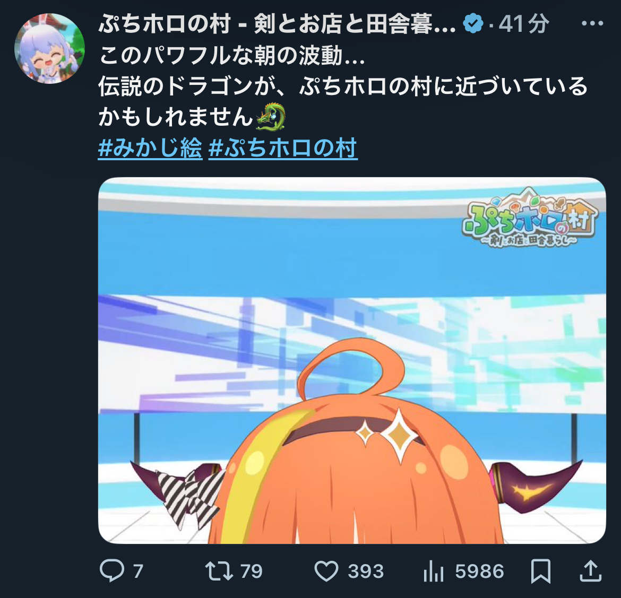Bookmark this post

pyautogui.click(x=541, y=571)
